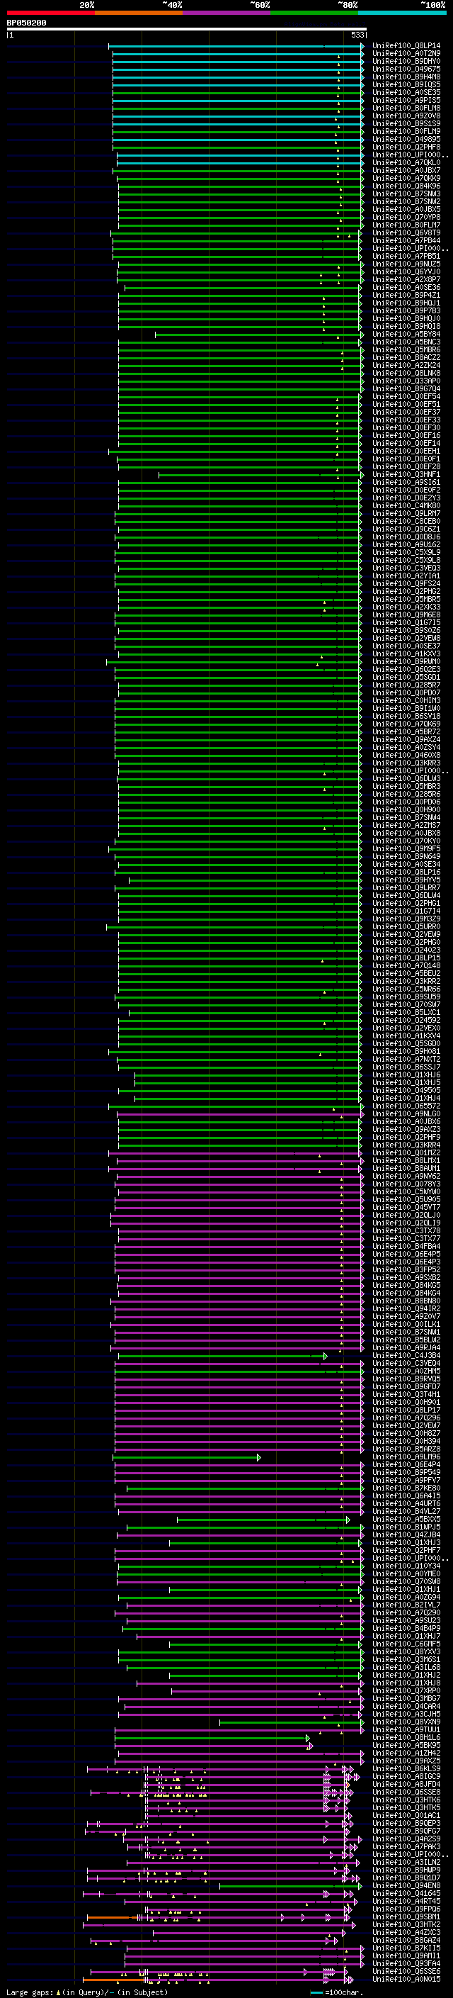
Task: Select hit label UniRef100_B9GFD7
Action: pyautogui.click(x=406, y=1387)
